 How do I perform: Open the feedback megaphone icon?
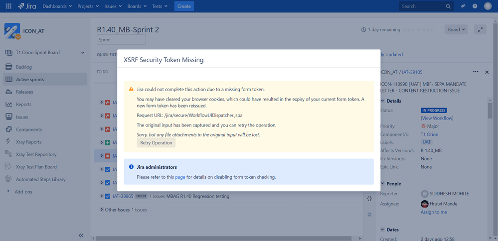[463, 6]
